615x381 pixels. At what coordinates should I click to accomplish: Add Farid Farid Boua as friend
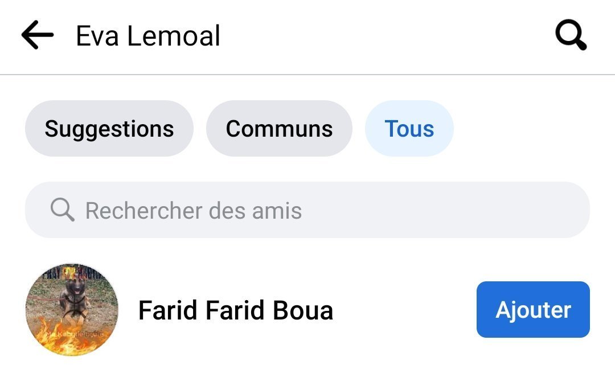[x=533, y=310]
